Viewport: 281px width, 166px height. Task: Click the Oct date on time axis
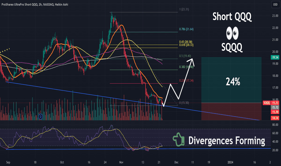(62, 162)
